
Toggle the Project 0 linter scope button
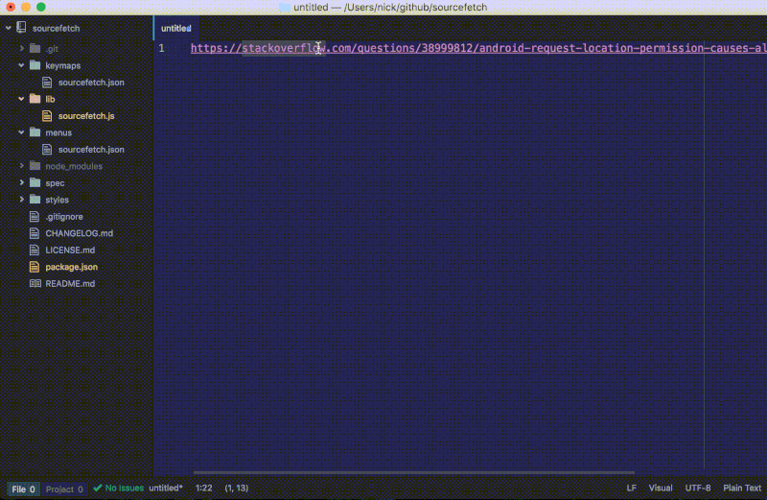[65, 488]
